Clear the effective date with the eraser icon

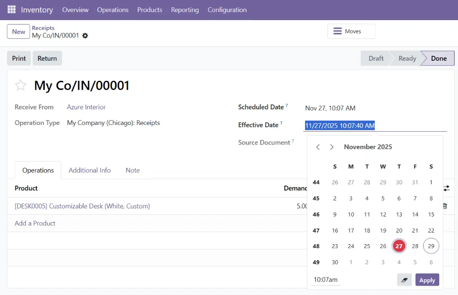[x=404, y=280]
